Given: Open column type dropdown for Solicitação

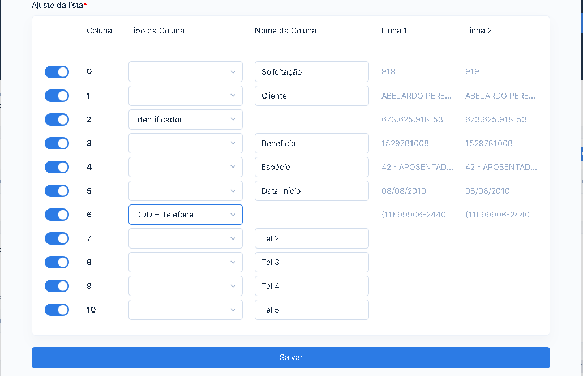Looking at the screenshot, I should [x=186, y=72].
